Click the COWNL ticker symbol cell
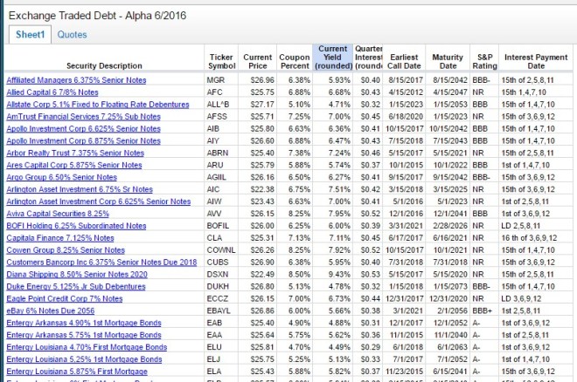577x382 pixels. [221, 250]
